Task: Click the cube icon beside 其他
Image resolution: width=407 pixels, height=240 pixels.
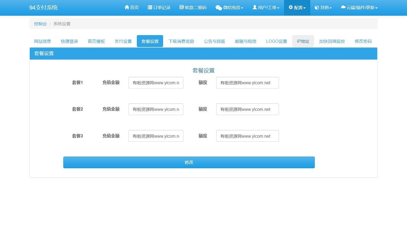Action: coord(317,7)
